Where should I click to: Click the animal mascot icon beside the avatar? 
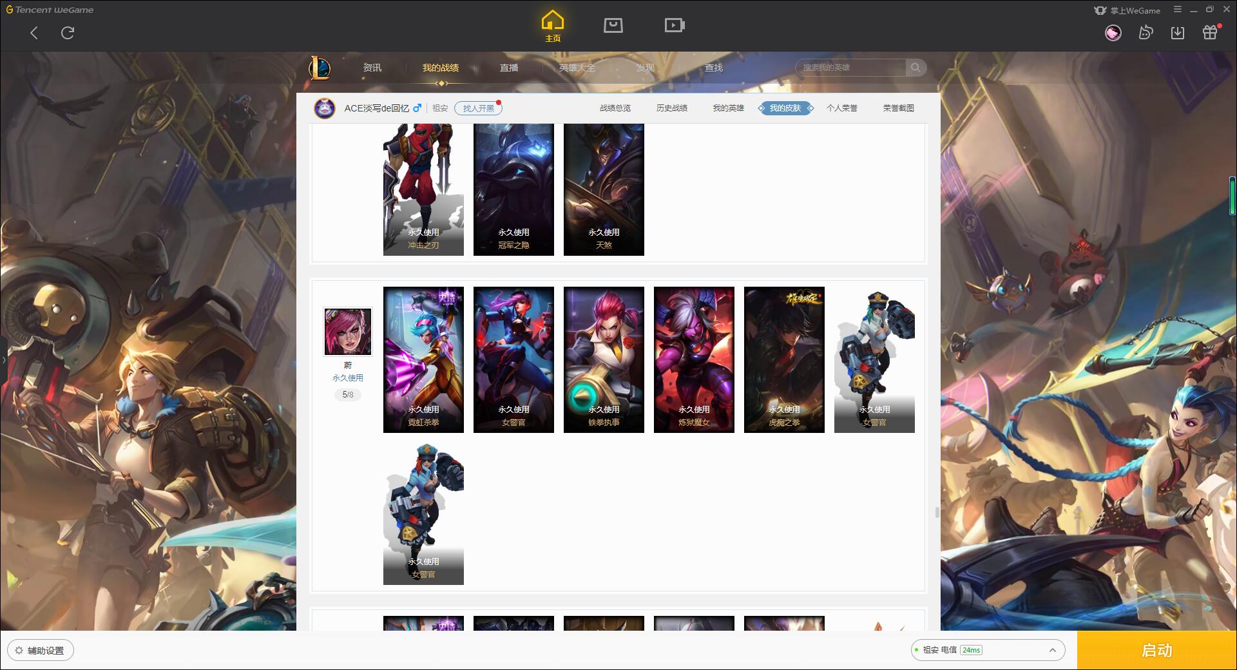[x=1146, y=32]
